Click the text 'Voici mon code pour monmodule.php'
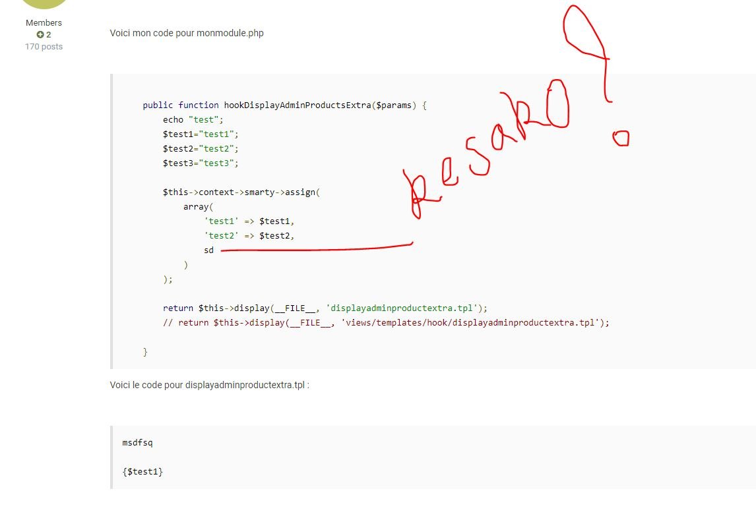Image resolution: width=756 pixels, height=518 pixels. point(187,33)
